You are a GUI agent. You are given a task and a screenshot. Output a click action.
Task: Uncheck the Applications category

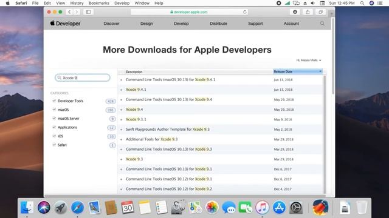click(x=54, y=127)
